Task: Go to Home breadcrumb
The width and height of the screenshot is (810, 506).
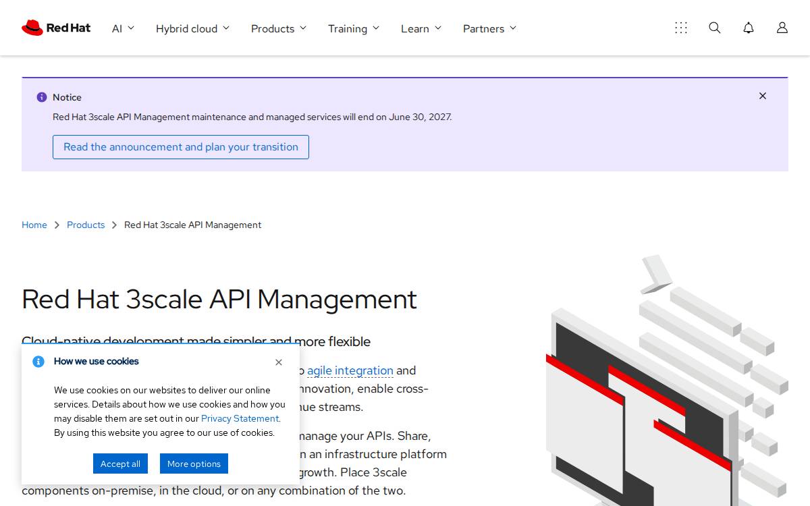Action: pyautogui.click(x=34, y=225)
